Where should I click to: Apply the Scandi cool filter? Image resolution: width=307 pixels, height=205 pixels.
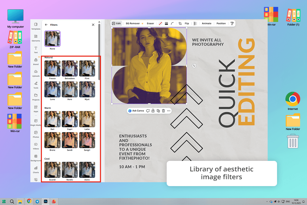(x=52, y=170)
